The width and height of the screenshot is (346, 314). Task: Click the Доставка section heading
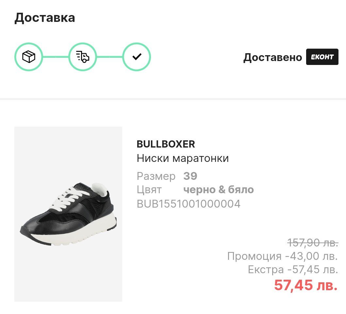tap(45, 18)
